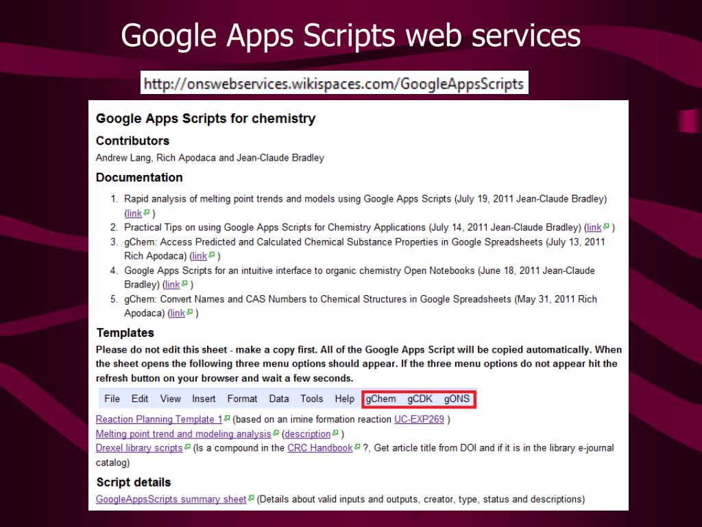Viewport: 702px width, 527px height.
Task: Open Melting point trend and modeling analysis
Action: pos(184,434)
